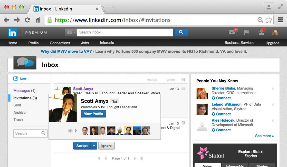
Task: Open the Home menu
Action: [12, 43]
